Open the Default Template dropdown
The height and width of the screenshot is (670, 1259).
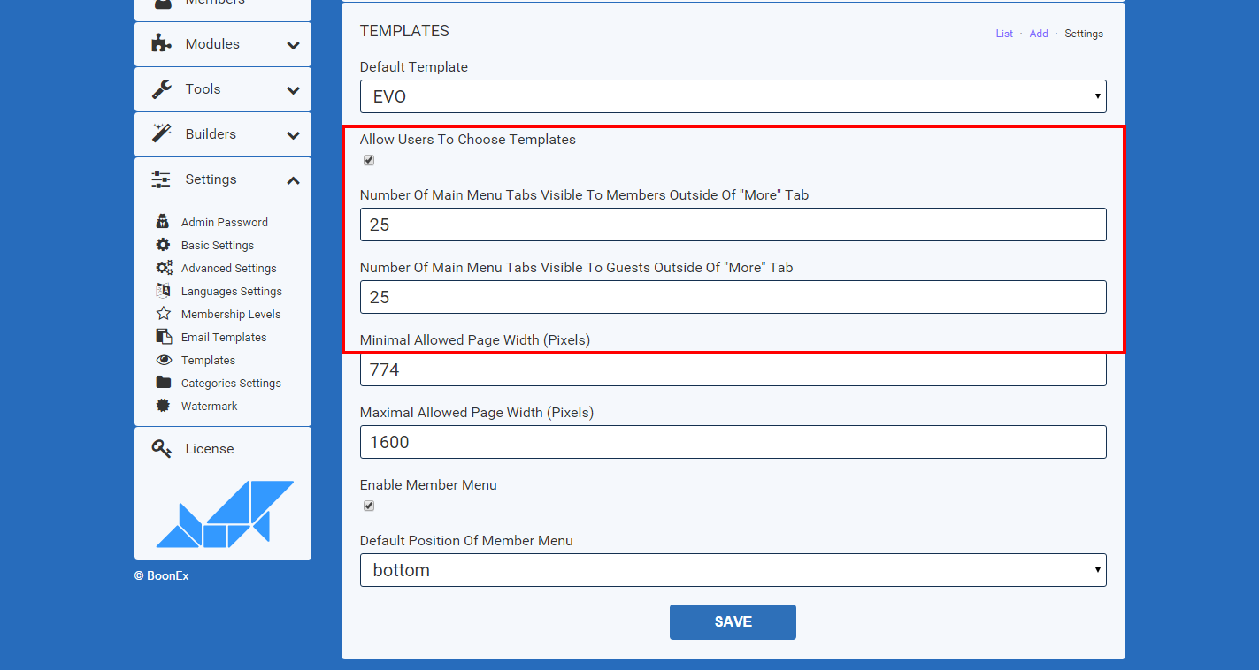click(733, 96)
